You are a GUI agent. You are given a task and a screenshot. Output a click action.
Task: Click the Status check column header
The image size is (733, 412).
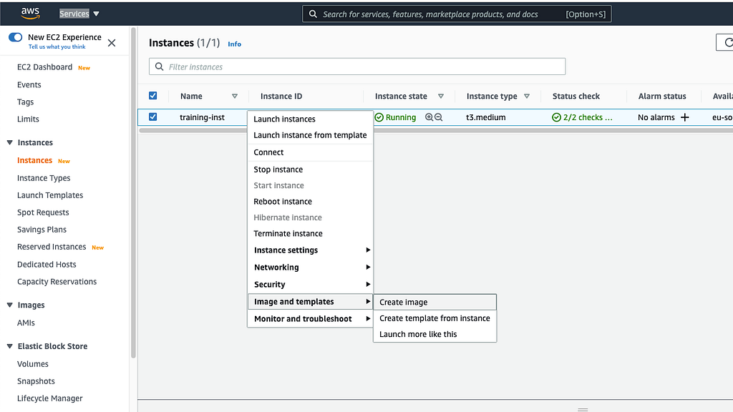576,97
